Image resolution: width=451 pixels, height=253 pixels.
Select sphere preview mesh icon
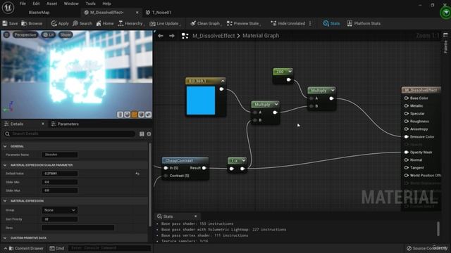click(x=127, y=115)
